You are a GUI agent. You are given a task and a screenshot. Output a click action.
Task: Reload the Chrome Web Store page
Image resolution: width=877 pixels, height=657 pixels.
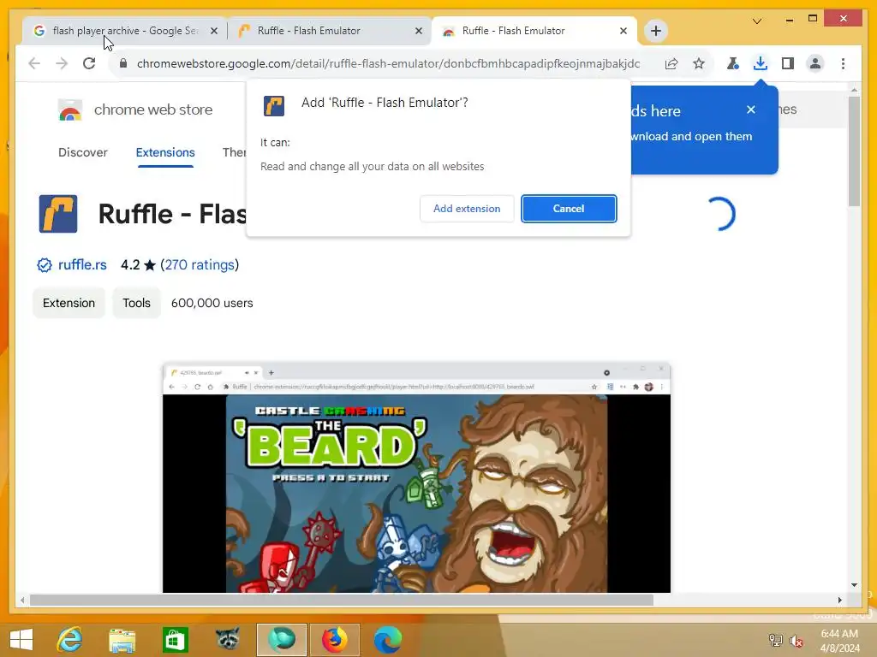[x=89, y=63]
